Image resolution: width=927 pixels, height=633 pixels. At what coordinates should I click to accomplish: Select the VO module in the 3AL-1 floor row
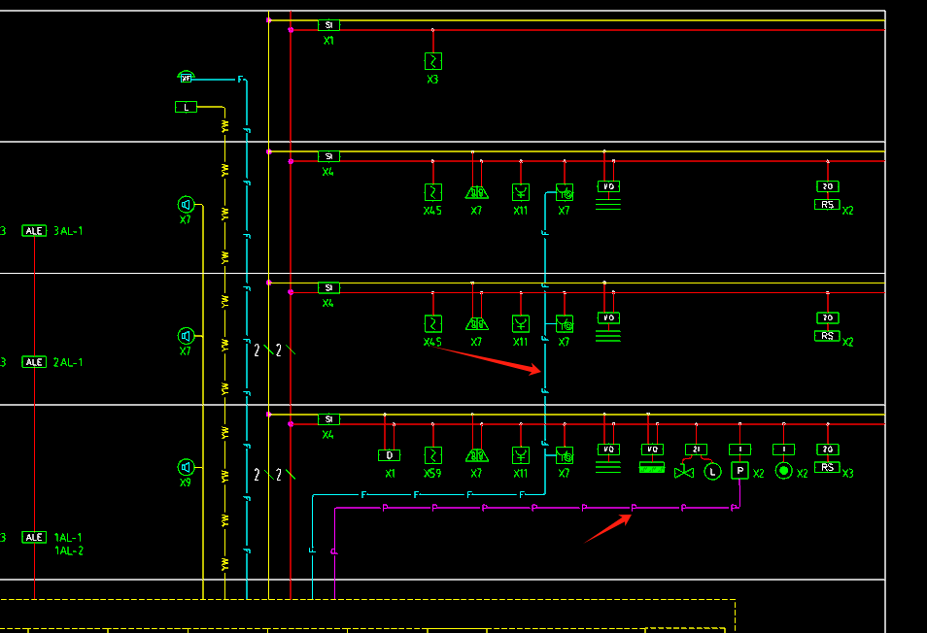point(608,186)
